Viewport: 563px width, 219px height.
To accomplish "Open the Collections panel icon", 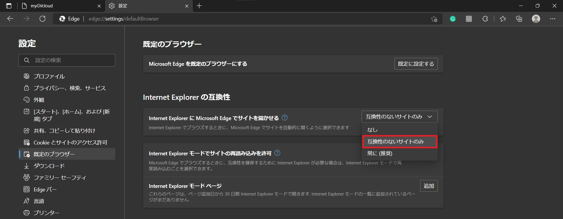I will (519, 19).
